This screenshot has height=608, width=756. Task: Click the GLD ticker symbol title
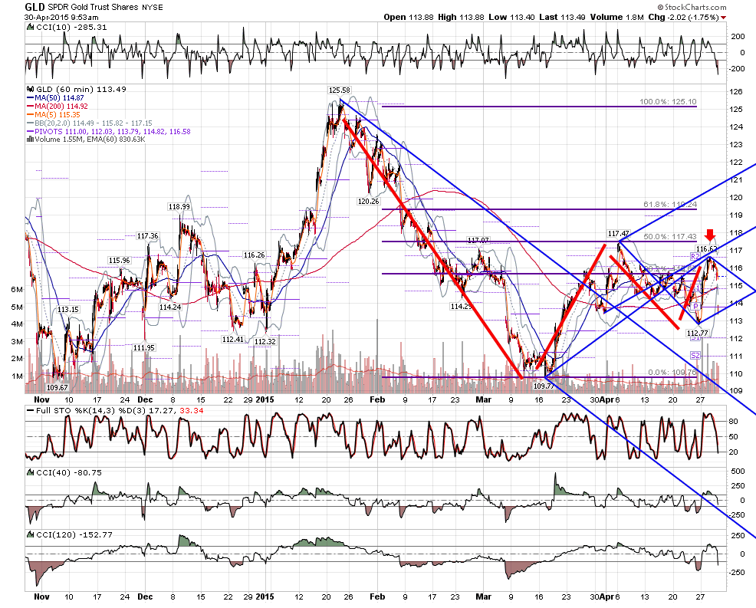[x=35, y=7]
